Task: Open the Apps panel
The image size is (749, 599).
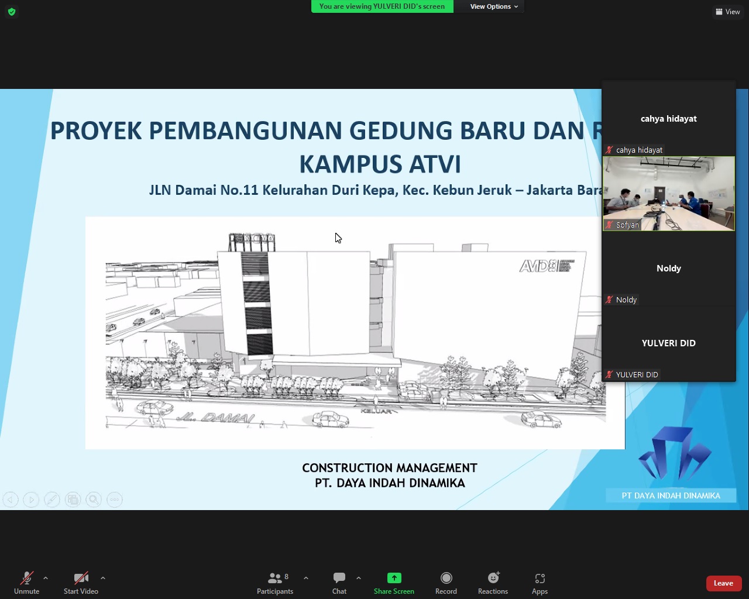Action: pyautogui.click(x=540, y=579)
